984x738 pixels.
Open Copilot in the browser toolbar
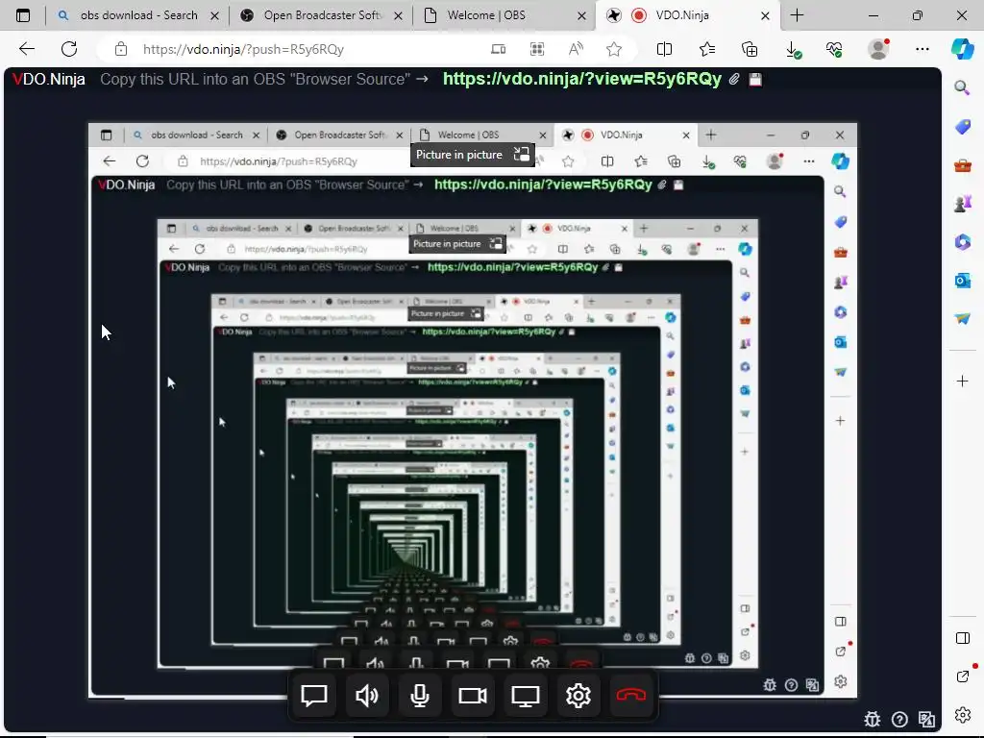coord(963,49)
